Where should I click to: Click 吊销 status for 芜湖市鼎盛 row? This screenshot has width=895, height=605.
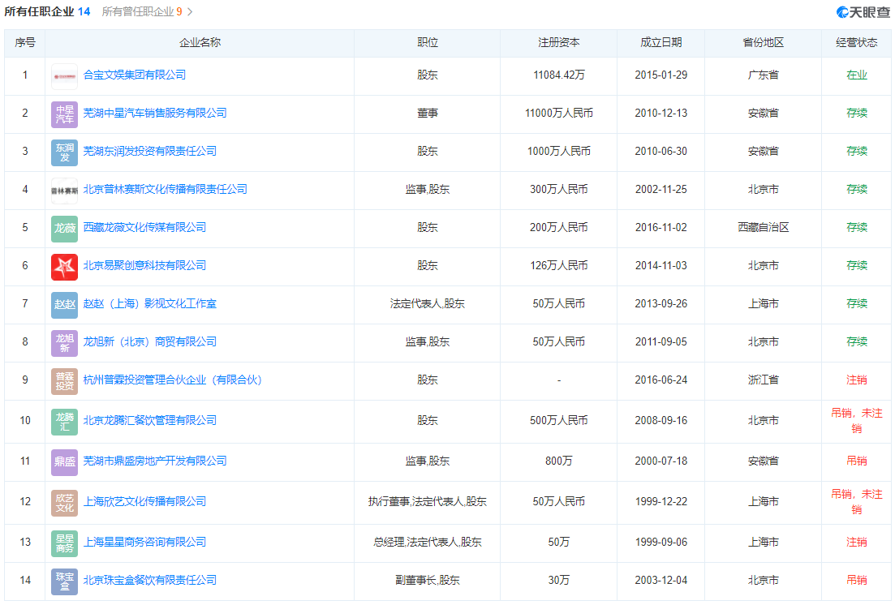pyautogui.click(x=856, y=461)
